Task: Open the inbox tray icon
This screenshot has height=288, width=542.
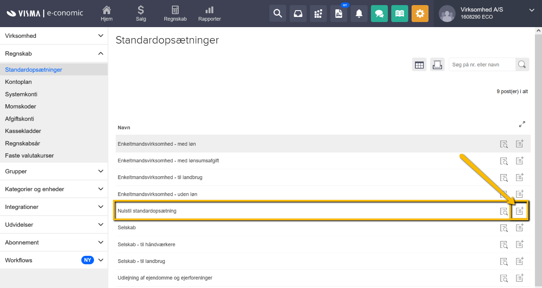Action: coord(298,14)
